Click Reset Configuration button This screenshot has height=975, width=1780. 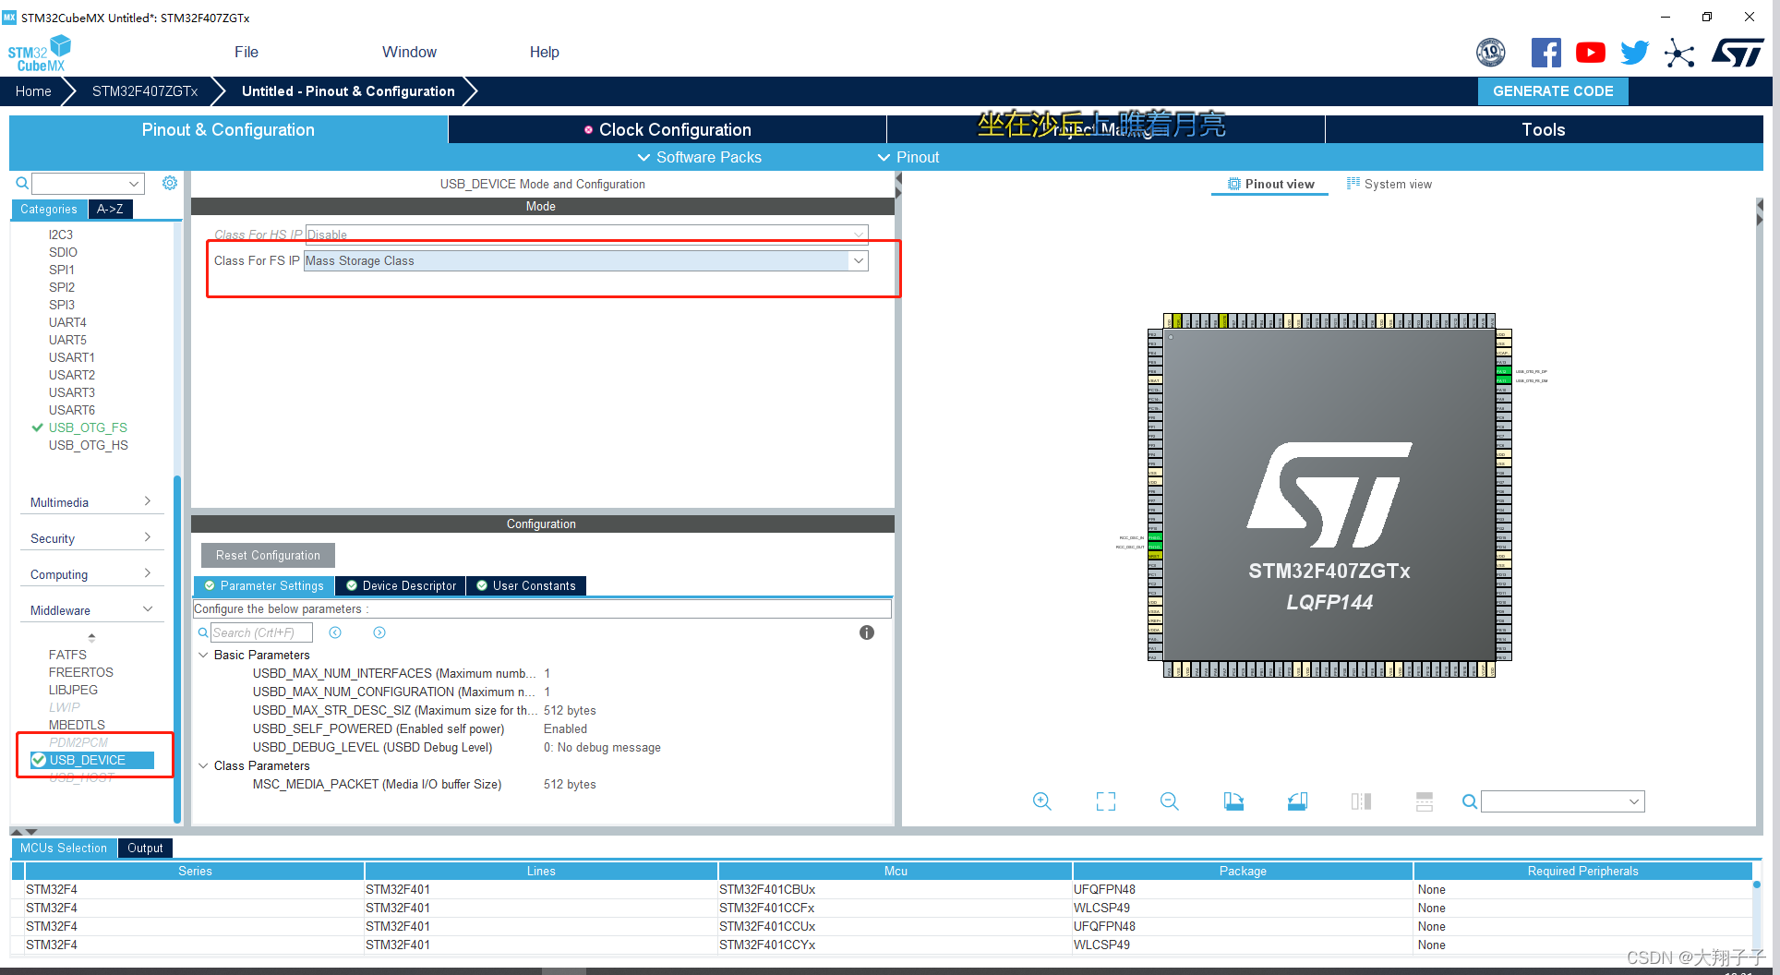pyautogui.click(x=267, y=555)
